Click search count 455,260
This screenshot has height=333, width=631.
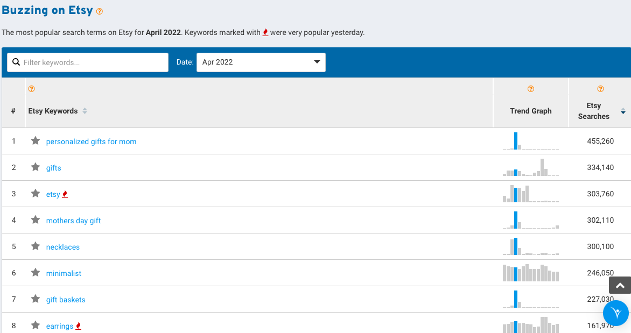coord(600,141)
